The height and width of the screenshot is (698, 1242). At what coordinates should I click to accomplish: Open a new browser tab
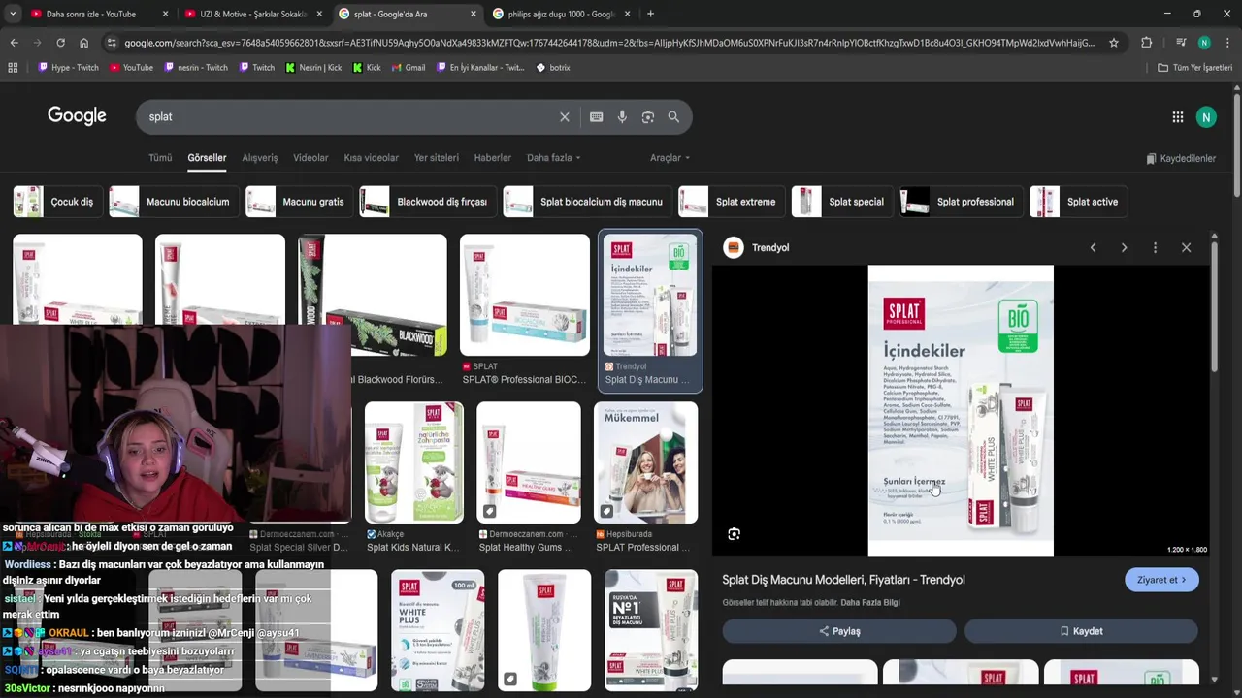[x=650, y=14]
